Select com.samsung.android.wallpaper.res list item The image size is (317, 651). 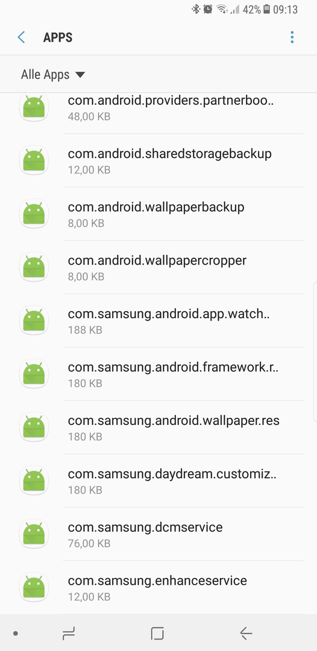tap(158, 427)
